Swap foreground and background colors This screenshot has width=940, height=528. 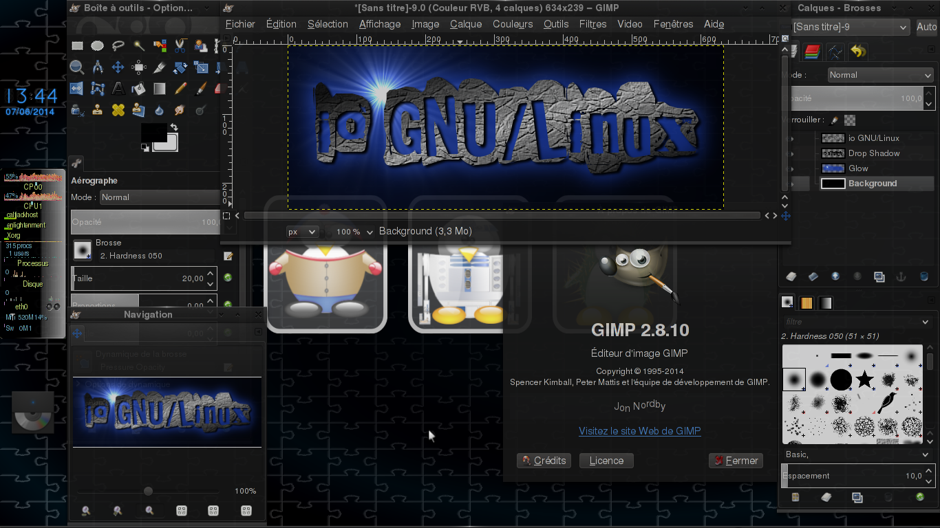174,127
